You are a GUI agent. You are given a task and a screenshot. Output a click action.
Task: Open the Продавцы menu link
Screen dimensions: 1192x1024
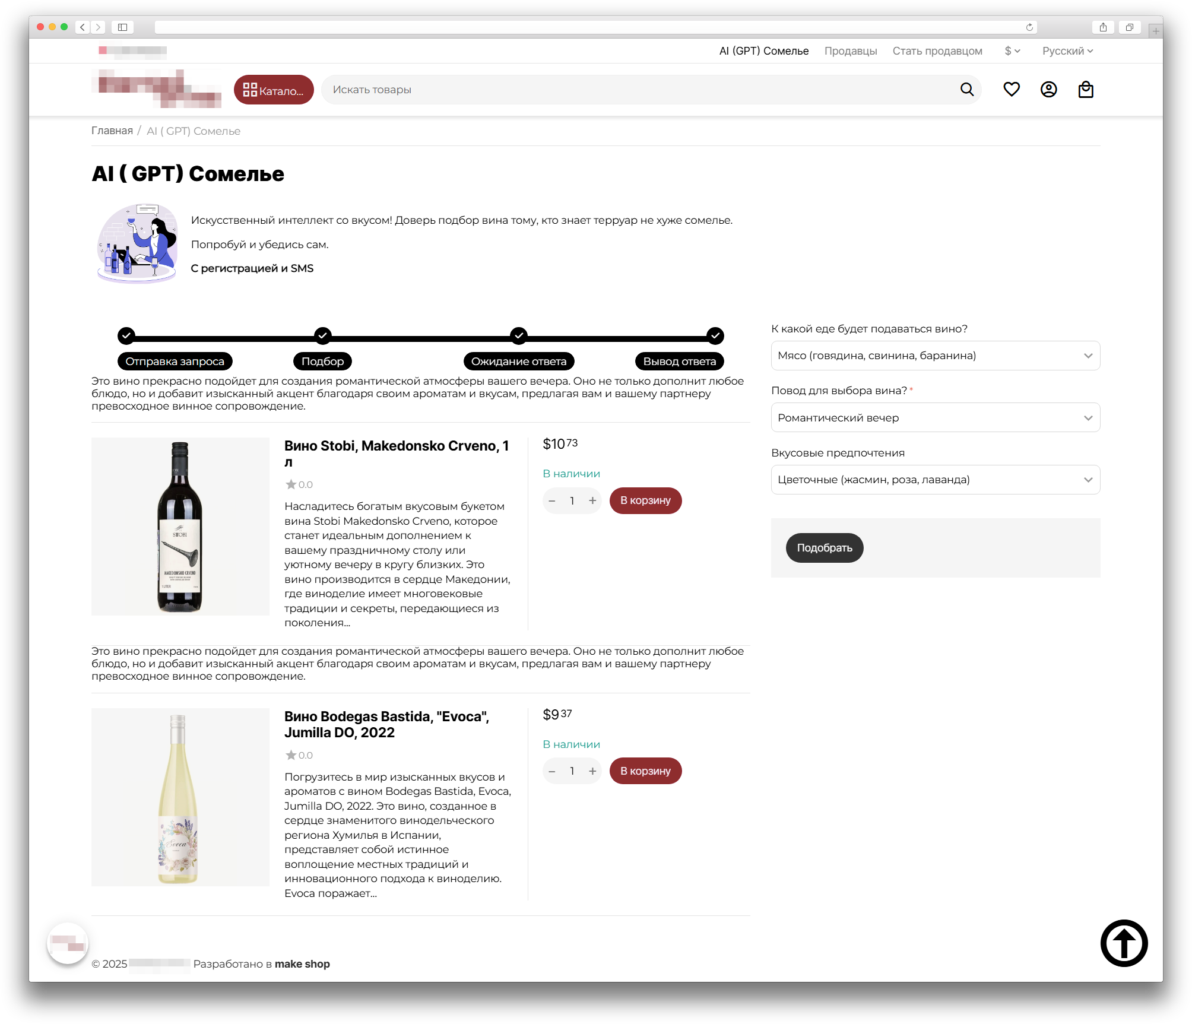tap(851, 51)
